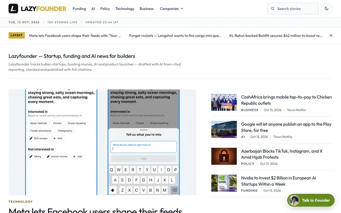Focus the Search stories field
The height and width of the screenshot is (213, 341).
pos(293,9)
